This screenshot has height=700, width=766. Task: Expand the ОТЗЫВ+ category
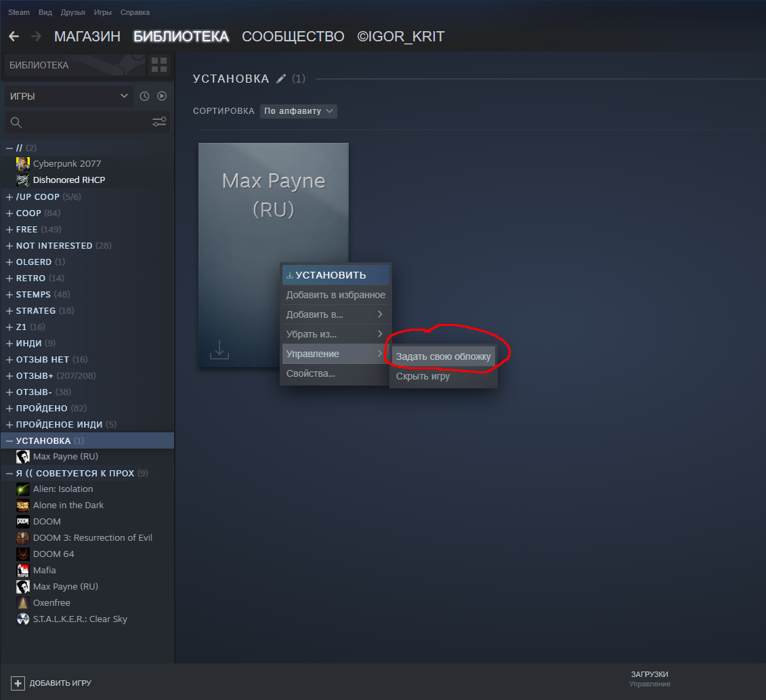[9, 376]
